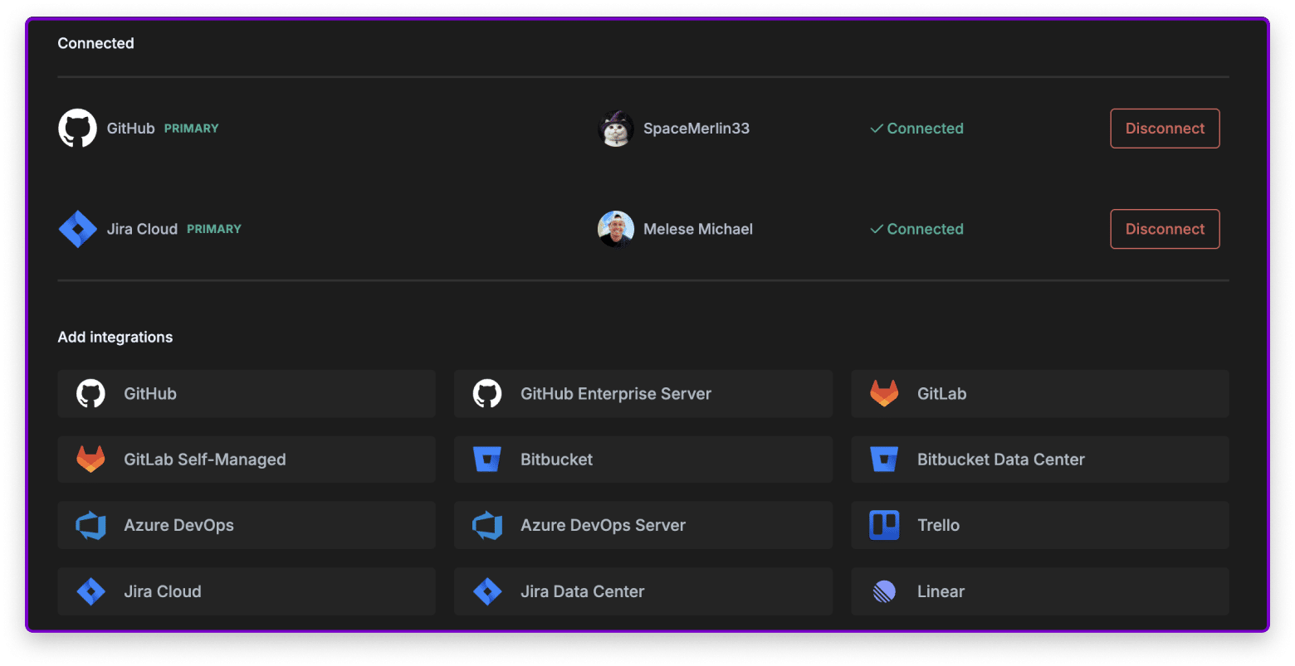Add the Azure DevOps Server integration
Screen dimensions: 1295x666
click(x=643, y=525)
